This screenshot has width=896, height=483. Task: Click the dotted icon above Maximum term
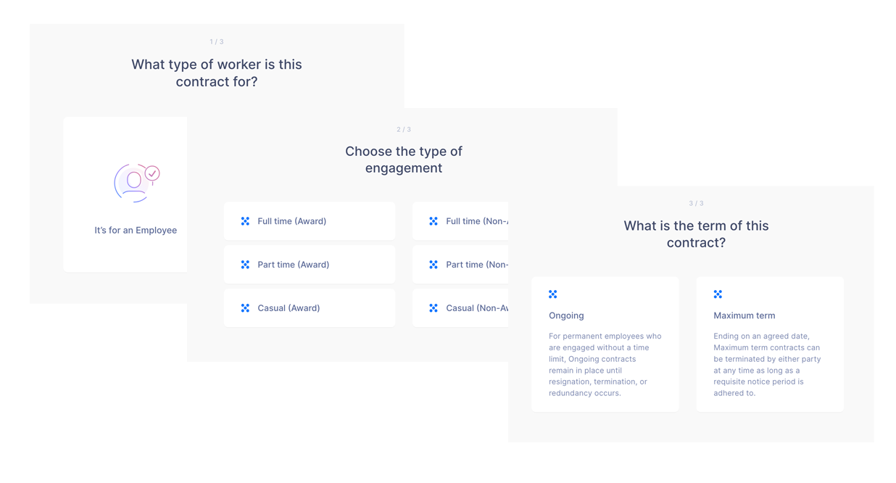[718, 294]
